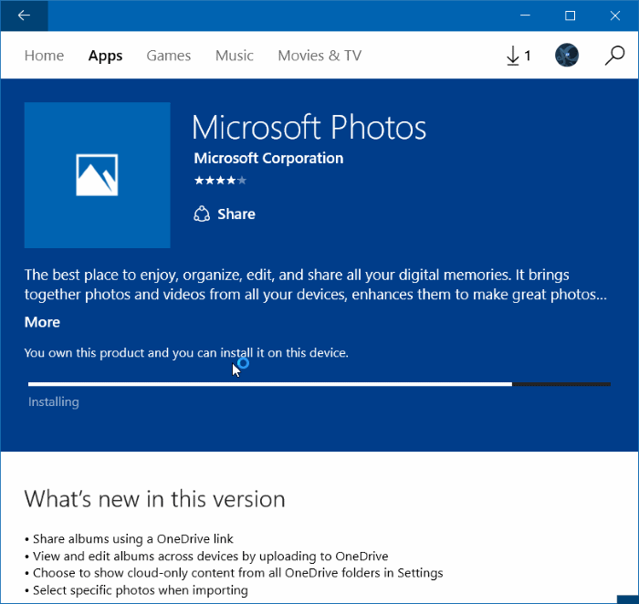
Task: Click 'Select specific photos when importing' bullet
Action: click(x=136, y=590)
